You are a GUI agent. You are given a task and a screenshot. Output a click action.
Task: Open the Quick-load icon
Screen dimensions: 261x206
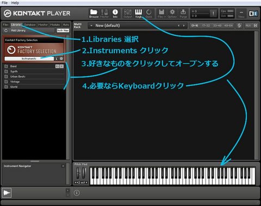(149, 14)
